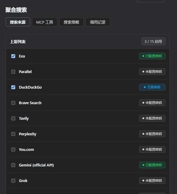
Task: Open the MCP 工具 tab
Action: 45,22
